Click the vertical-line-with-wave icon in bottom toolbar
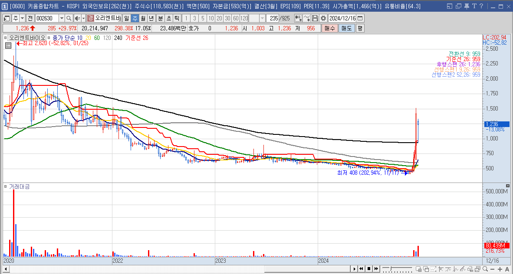Viewport: 513px width, 274px height. [455, 269]
